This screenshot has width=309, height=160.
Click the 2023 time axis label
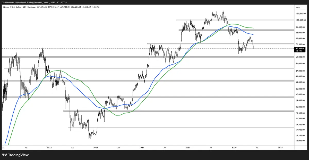point(96,148)
